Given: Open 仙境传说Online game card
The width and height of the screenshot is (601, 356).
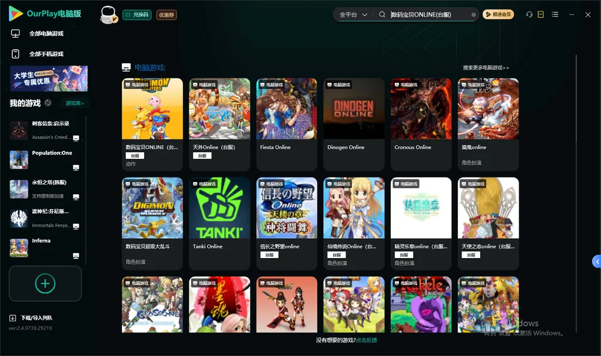Looking at the screenshot, I should point(354,223).
